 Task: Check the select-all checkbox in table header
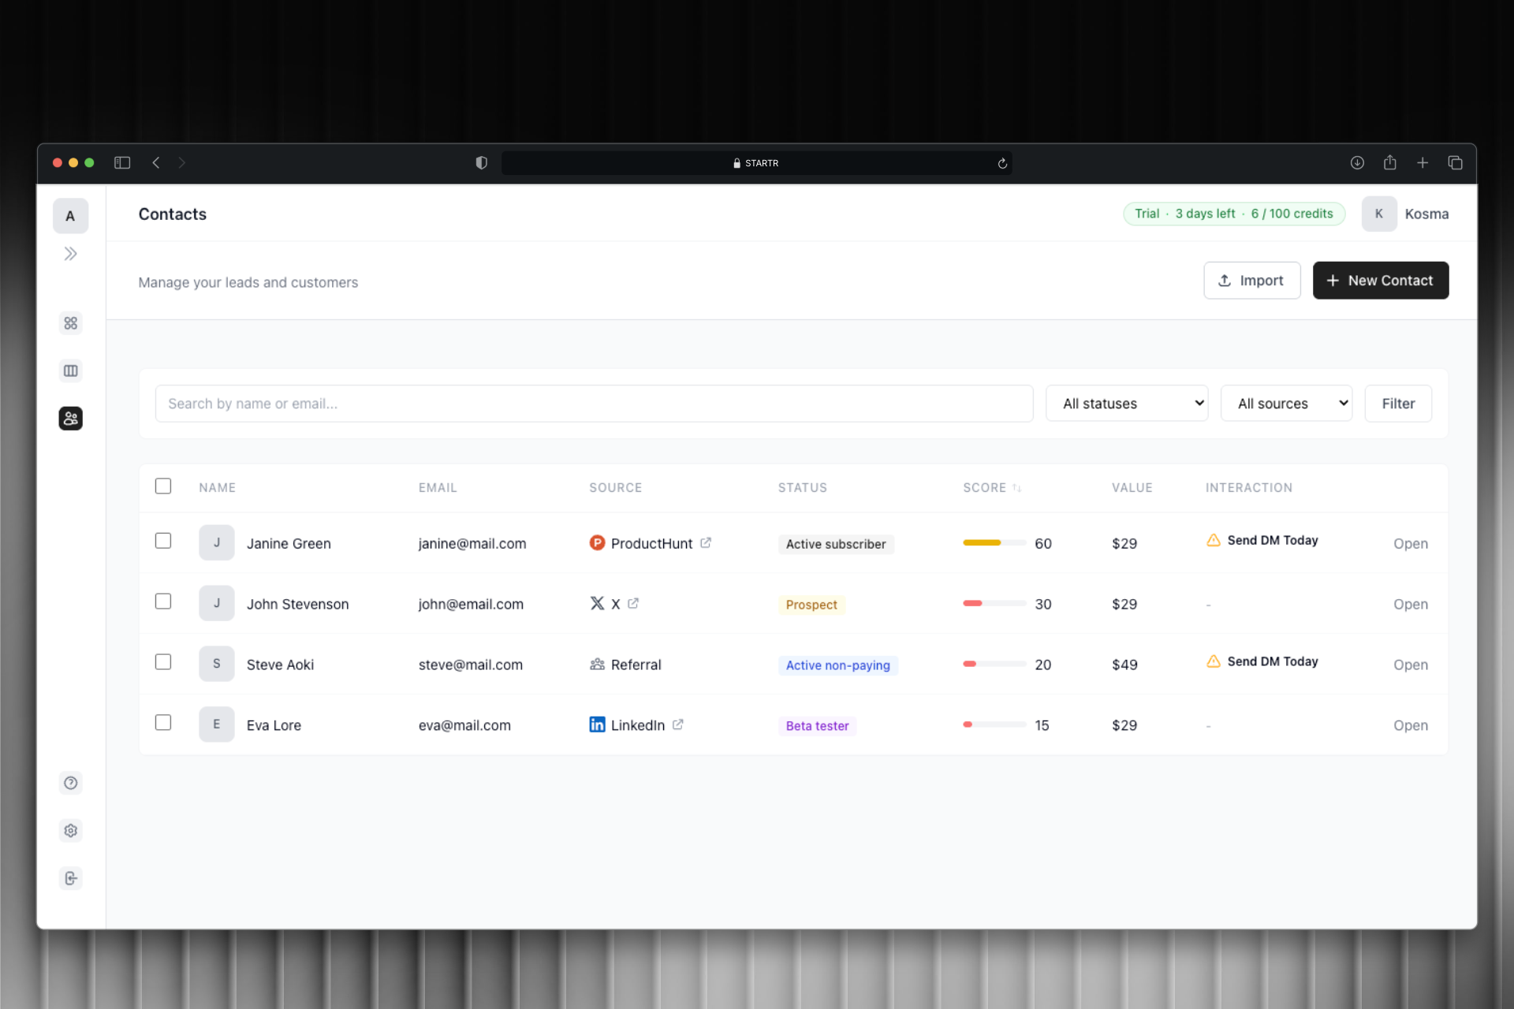163,486
